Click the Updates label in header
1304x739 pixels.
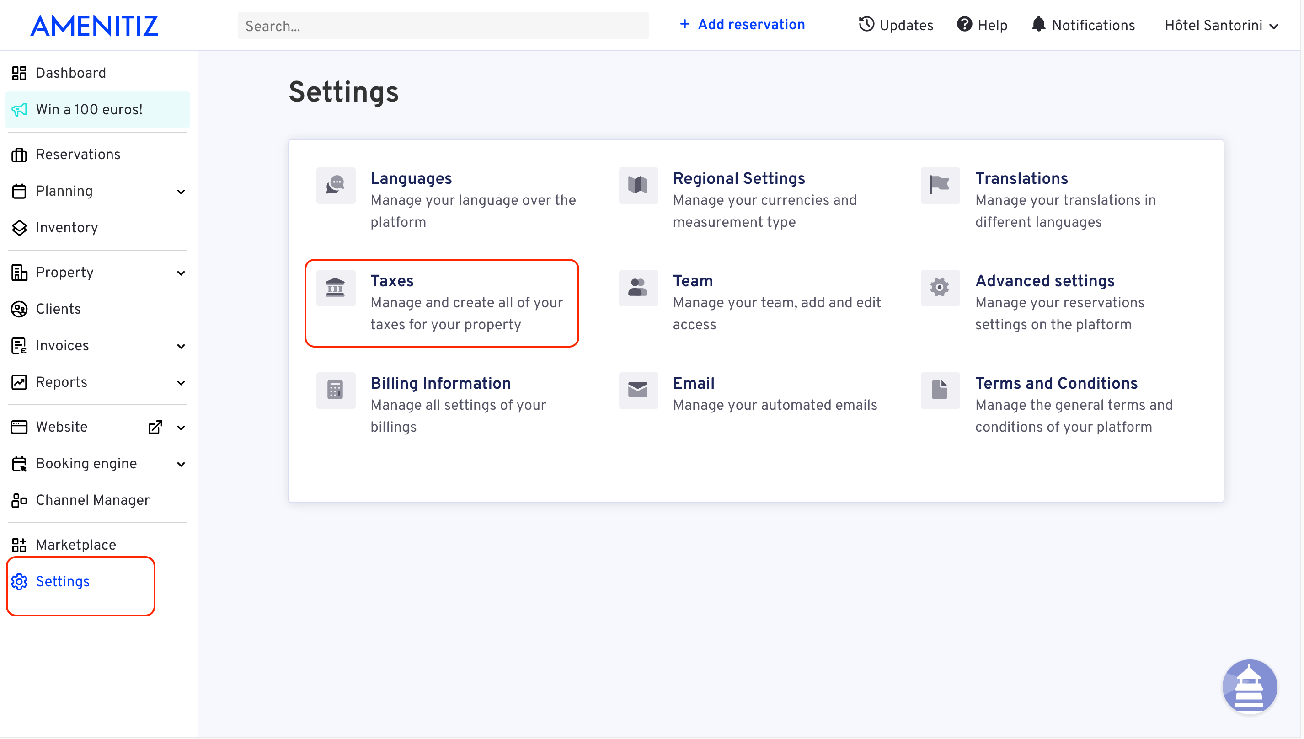point(906,25)
